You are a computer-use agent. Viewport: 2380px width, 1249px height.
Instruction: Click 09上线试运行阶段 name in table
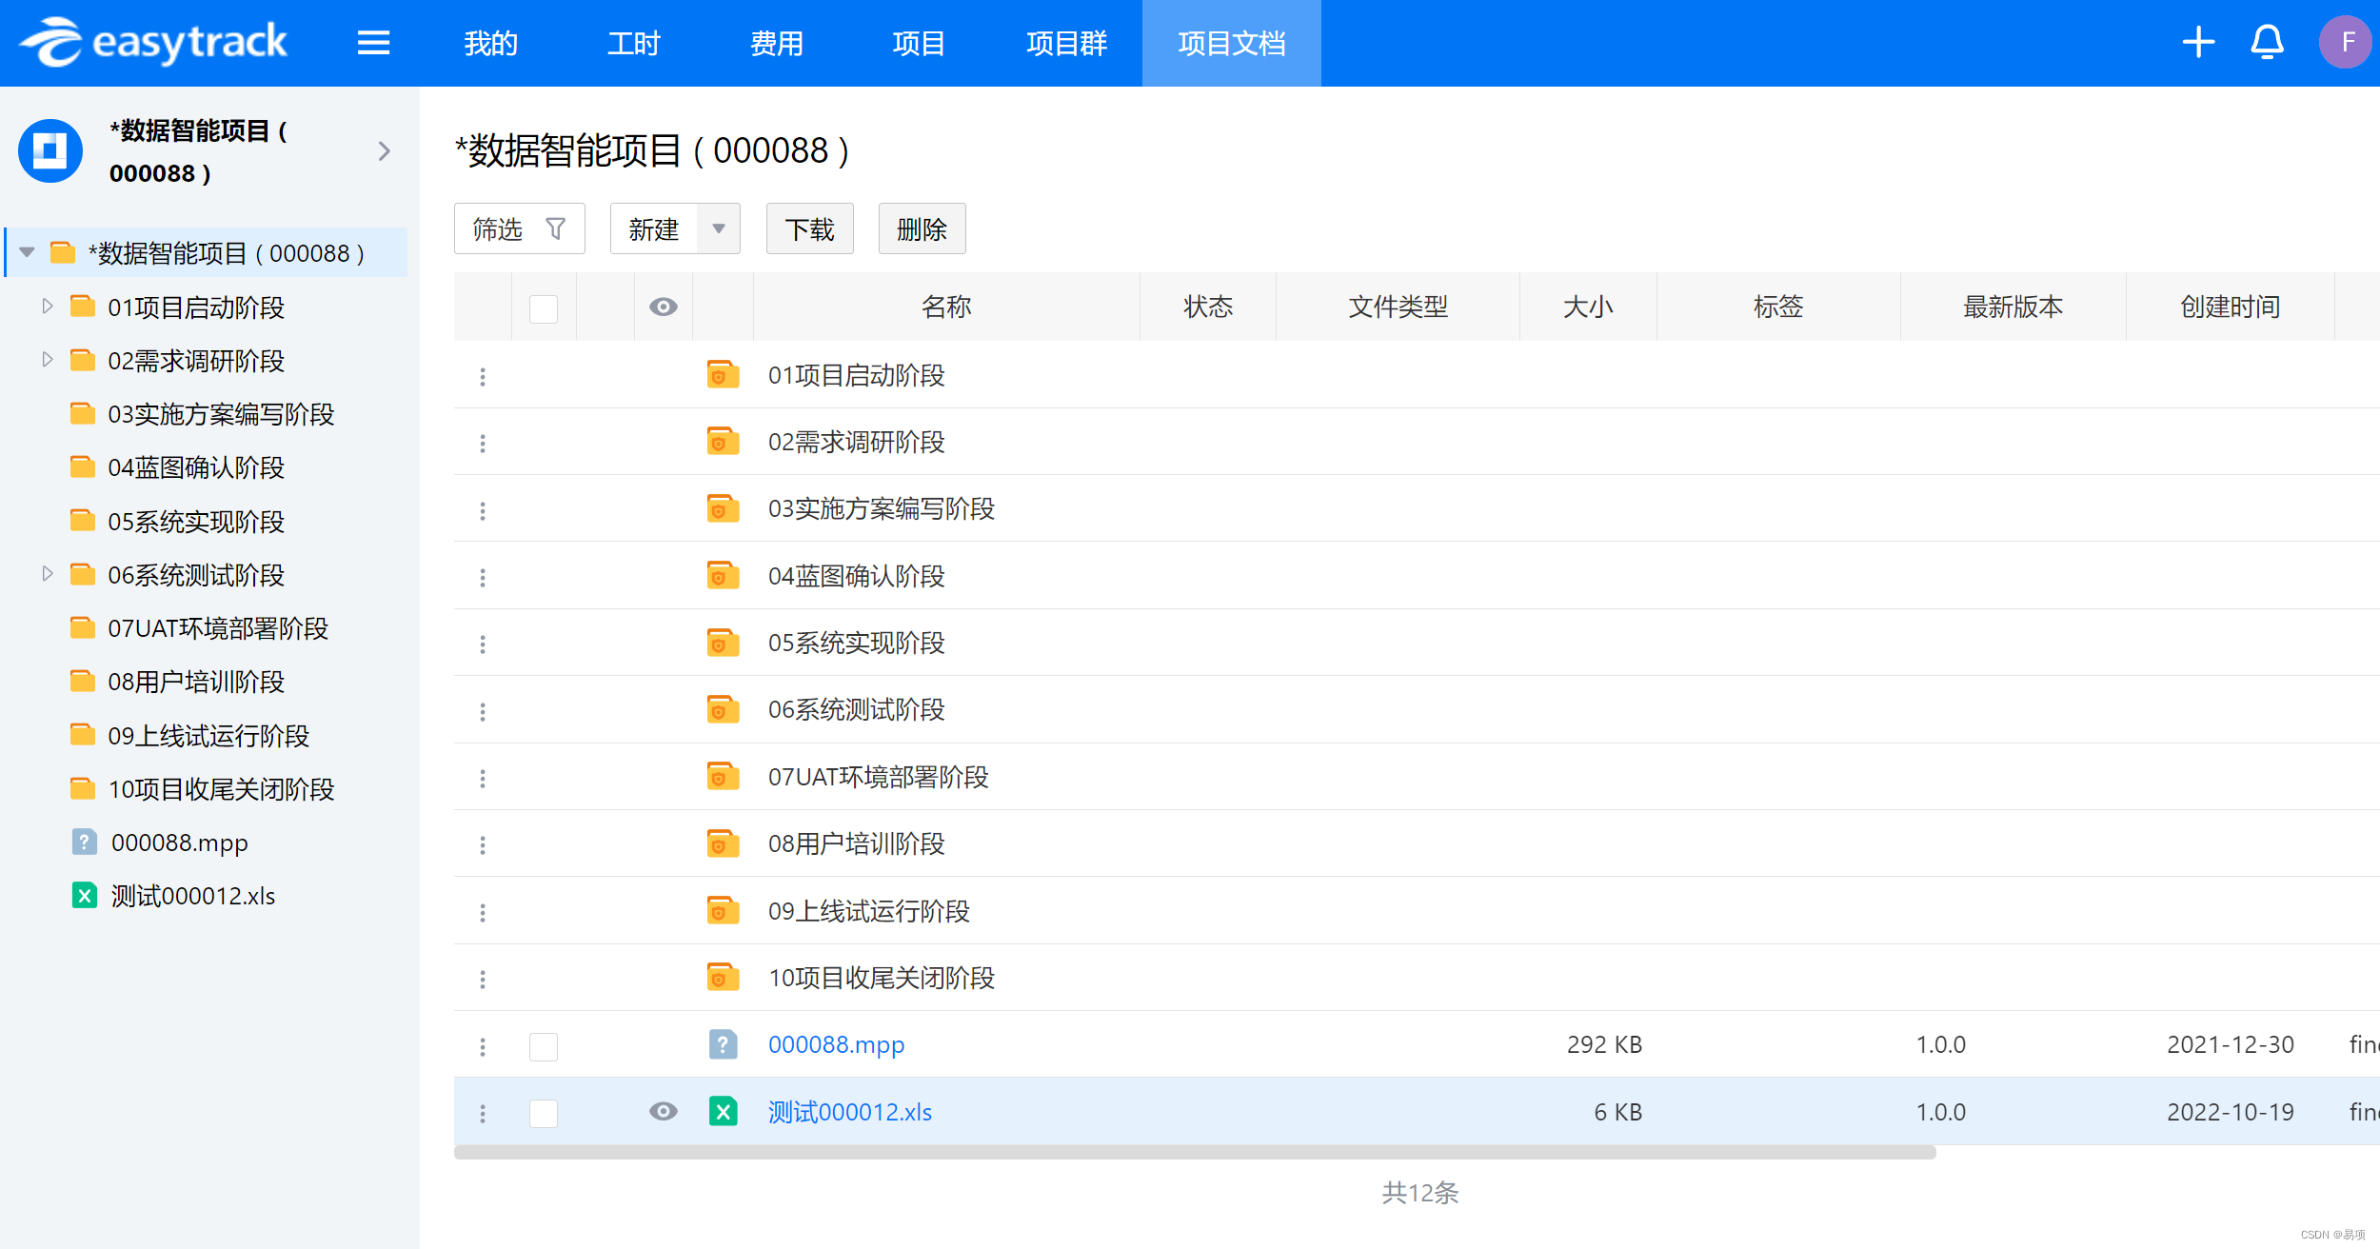[868, 911]
